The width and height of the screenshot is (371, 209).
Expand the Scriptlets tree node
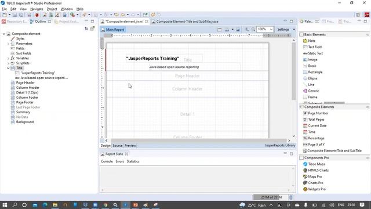pos(8,63)
